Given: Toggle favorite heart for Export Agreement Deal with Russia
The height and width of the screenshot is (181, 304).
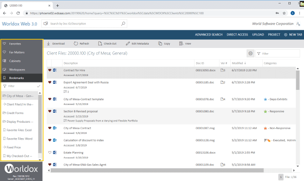Looking at the screenshot, I should (50, 83).
